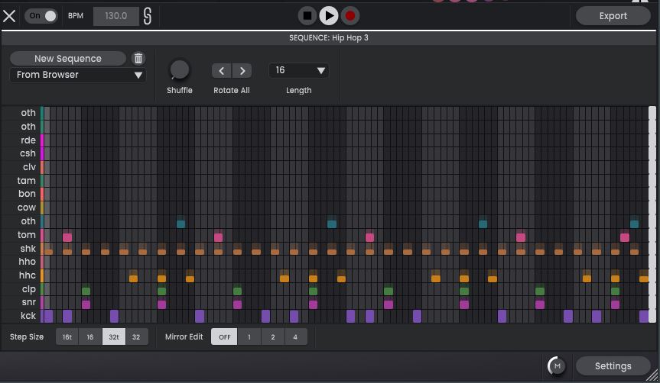This screenshot has width=660, height=383.
Task: Set Mirror Edit to 2
Action: coord(273,336)
